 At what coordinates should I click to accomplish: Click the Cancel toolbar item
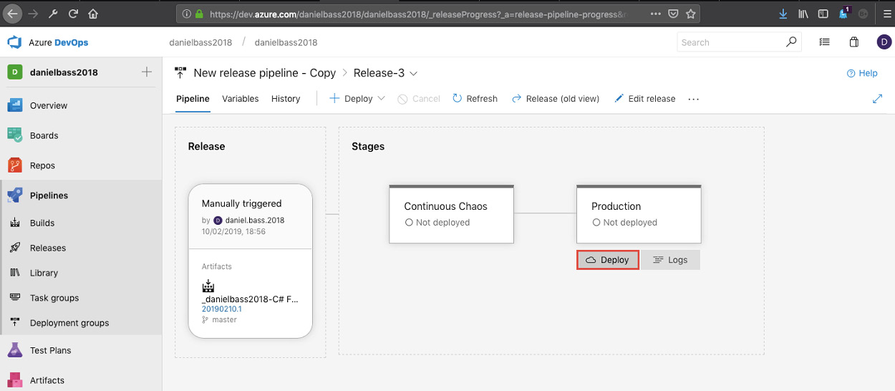tap(419, 99)
